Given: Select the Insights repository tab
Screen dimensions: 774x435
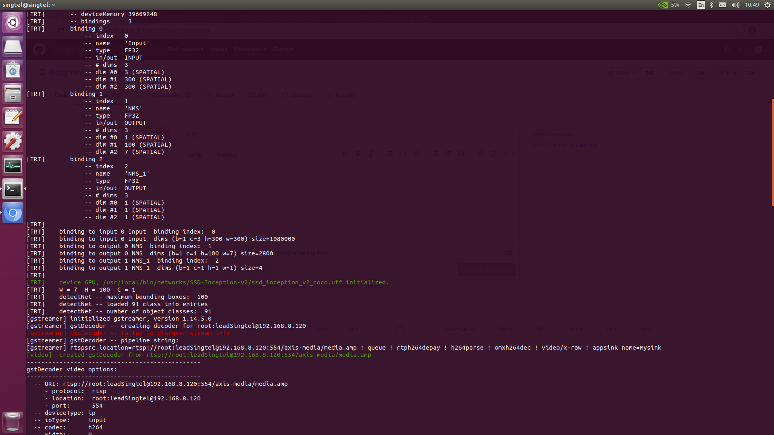Looking at the screenshot, I should (345, 95).
